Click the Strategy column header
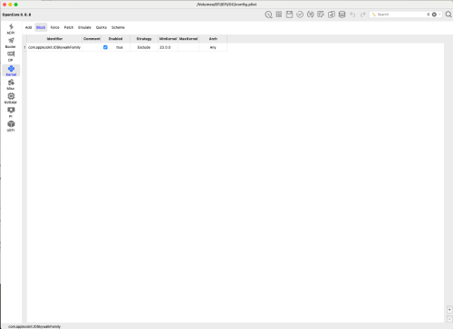The width and height of the screenshot is (453, 329). click(x=144, y=39)
